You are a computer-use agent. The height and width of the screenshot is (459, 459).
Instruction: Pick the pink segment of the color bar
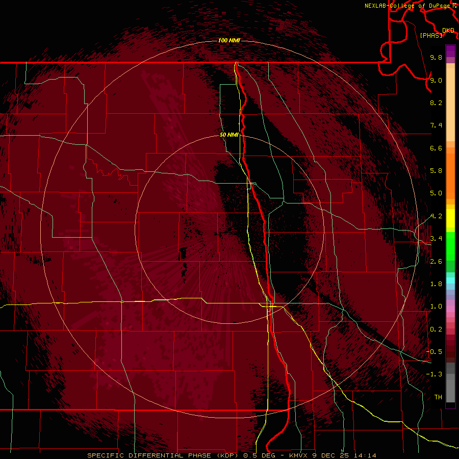450,309
